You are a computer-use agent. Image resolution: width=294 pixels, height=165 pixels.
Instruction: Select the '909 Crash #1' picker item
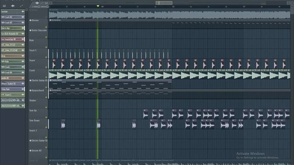pyautogui.click(x=13, y=22)
